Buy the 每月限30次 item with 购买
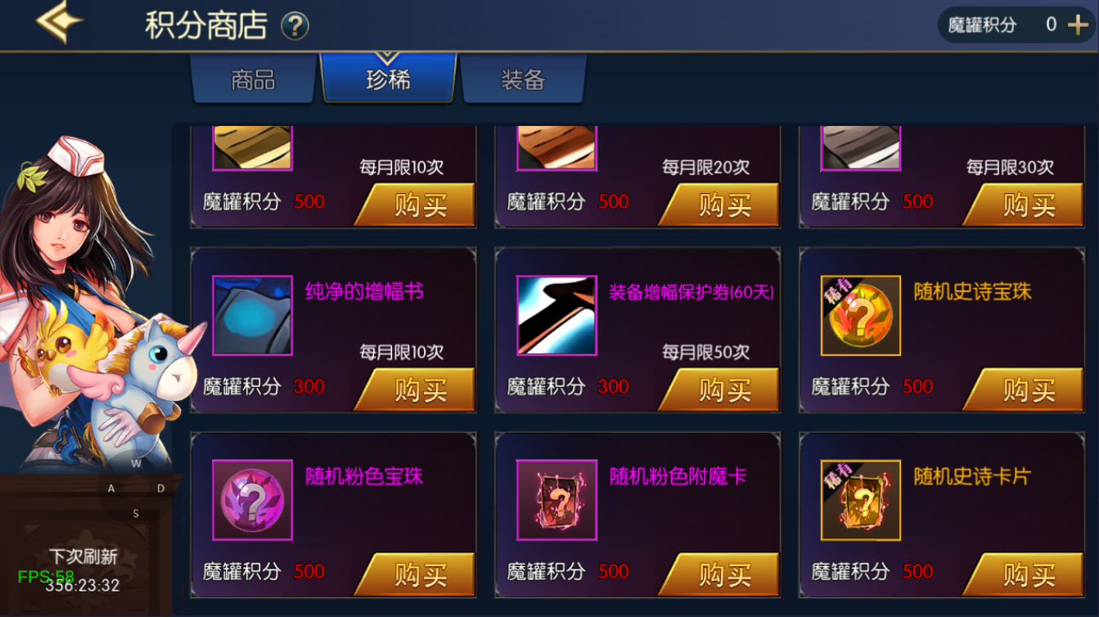The image size is (1099, 617). [x=1023, y=205]
